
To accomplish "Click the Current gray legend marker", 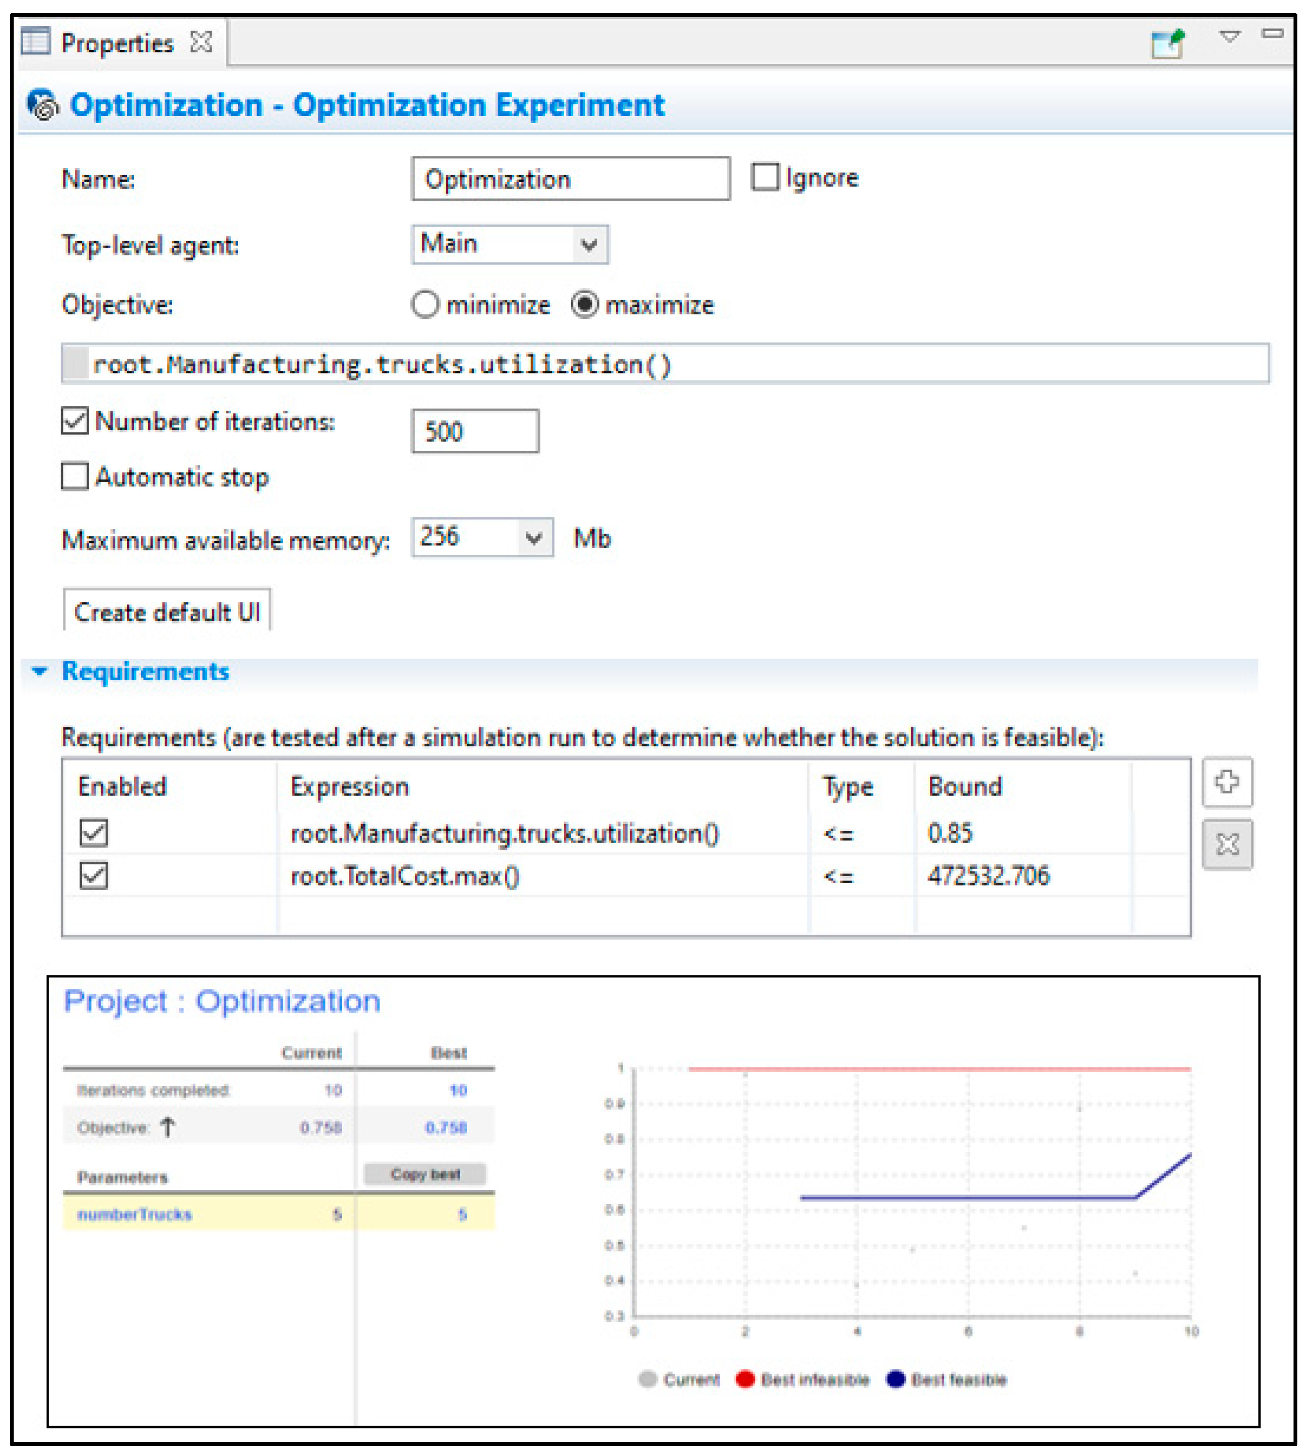I will point(648,1379).
